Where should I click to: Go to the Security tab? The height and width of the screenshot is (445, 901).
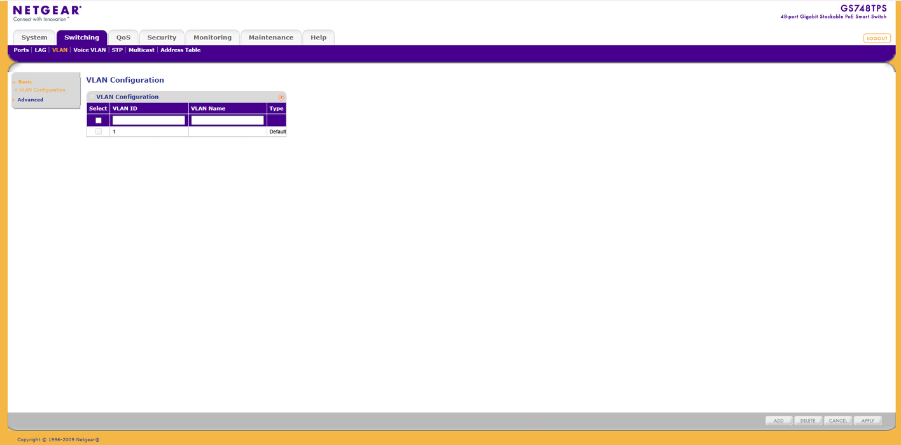click(162, 38)
